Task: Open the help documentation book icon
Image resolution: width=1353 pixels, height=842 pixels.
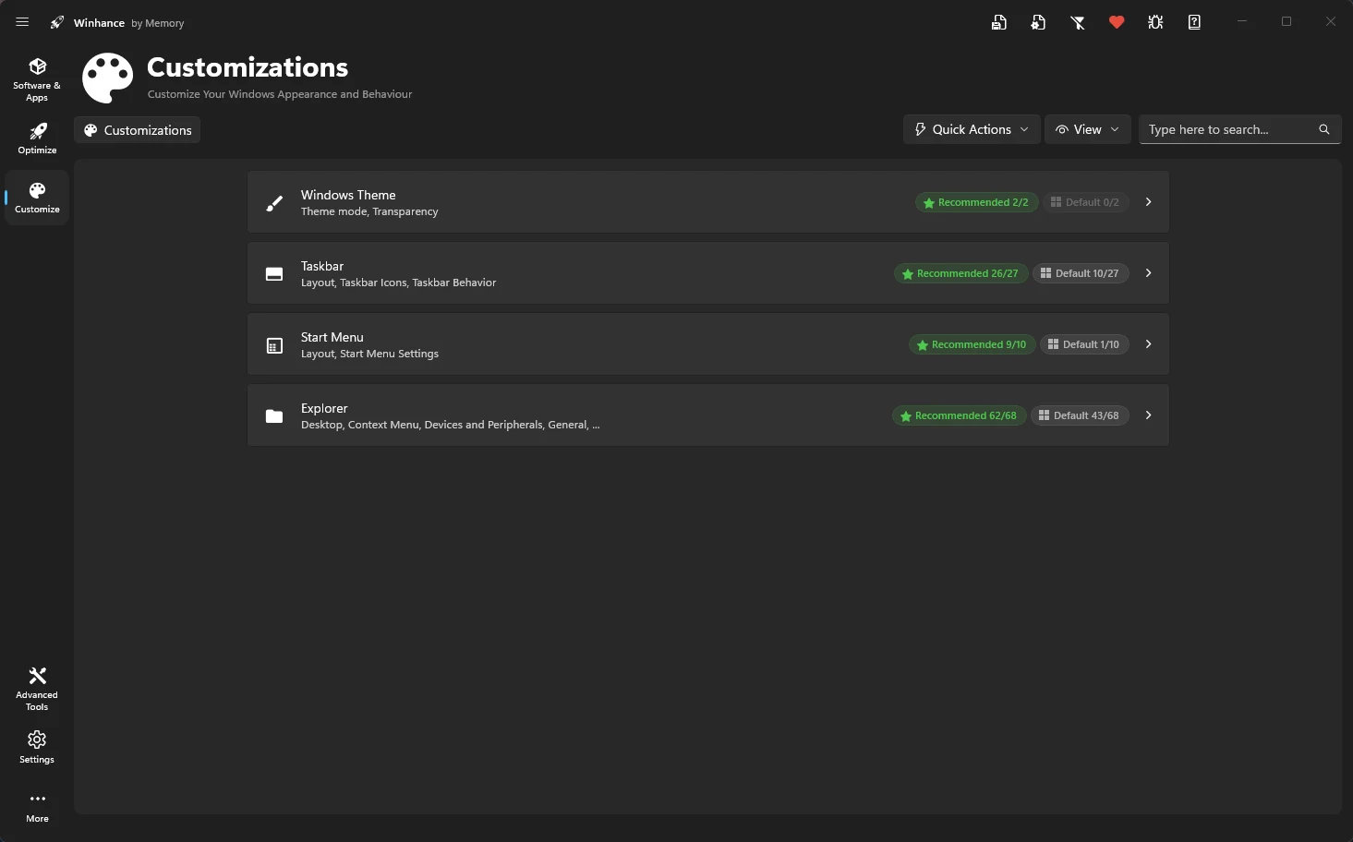Action: point(1194,22)
